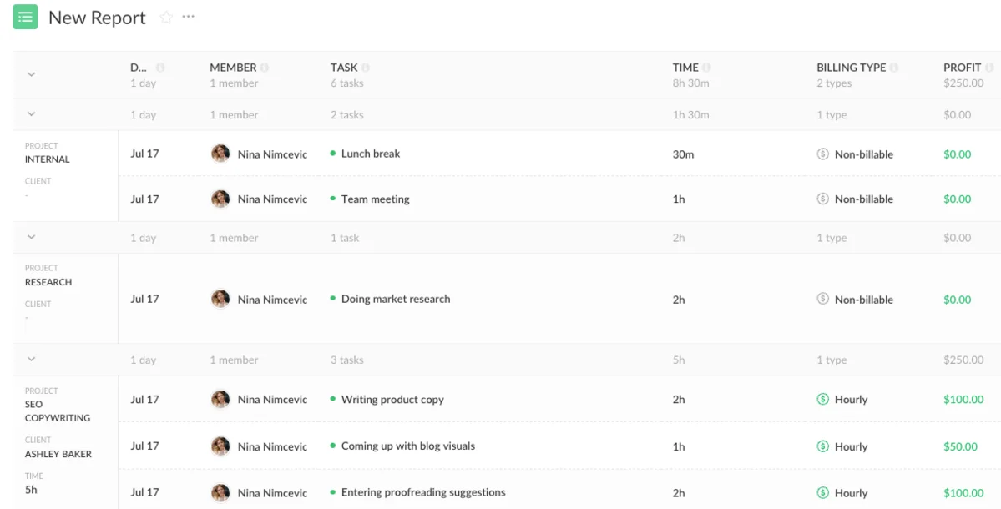Click the 2 types summary under BILLING TYPE

[x=834, y=83]
